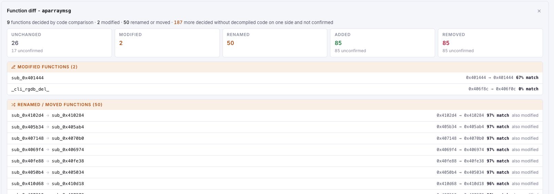Select the Added 85 summary card
Image resolution: width=554 pixels, height=194 pixels.
click(x=382, y=43)
